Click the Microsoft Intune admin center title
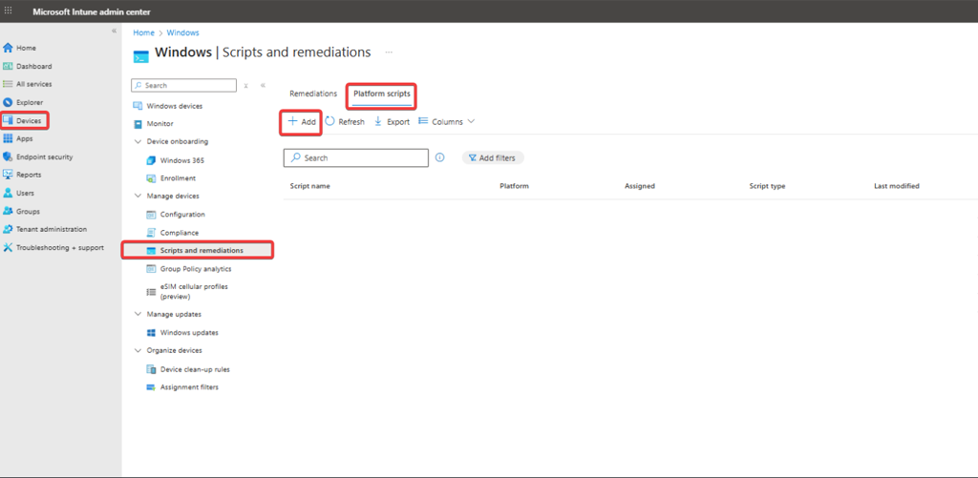Image resolution: width=978 pixels, height=478 pixels. click(91, 11)
